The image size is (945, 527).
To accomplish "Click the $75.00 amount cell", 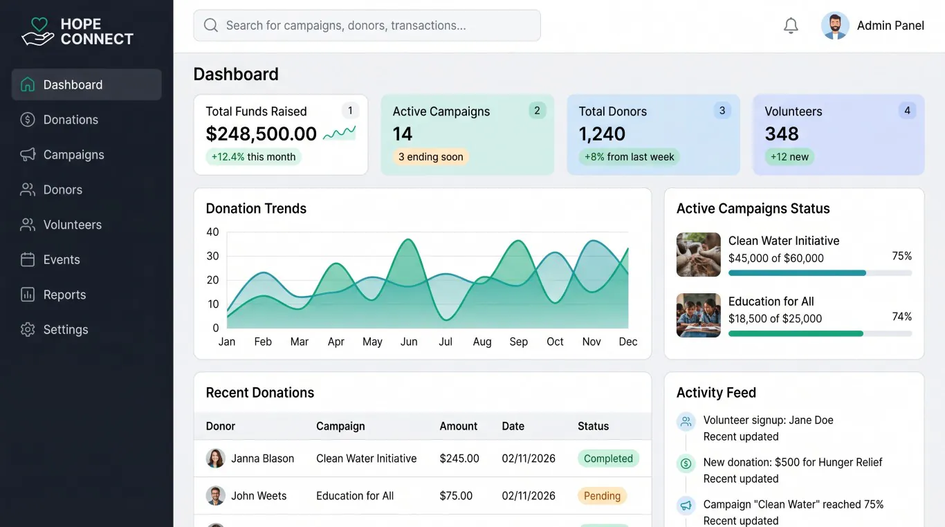I will [x=456, y=496].
